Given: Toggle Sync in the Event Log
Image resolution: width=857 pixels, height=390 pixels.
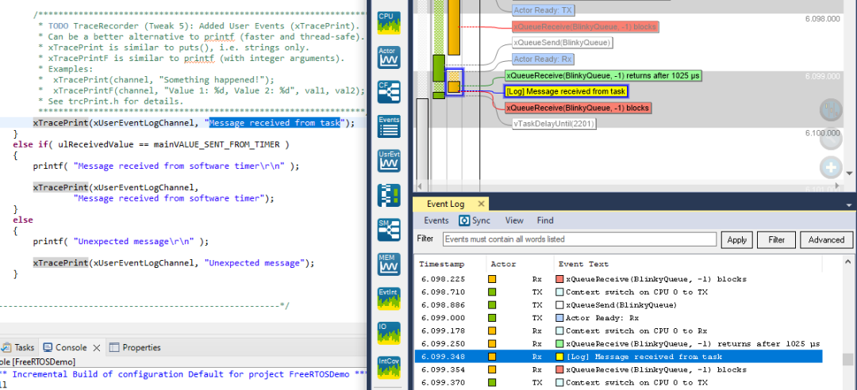Looking at the screenshot, I should 476,220.
